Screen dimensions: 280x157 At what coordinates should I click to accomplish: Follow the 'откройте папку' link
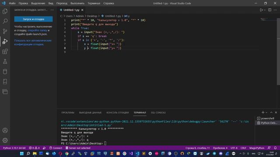(37, 30)
